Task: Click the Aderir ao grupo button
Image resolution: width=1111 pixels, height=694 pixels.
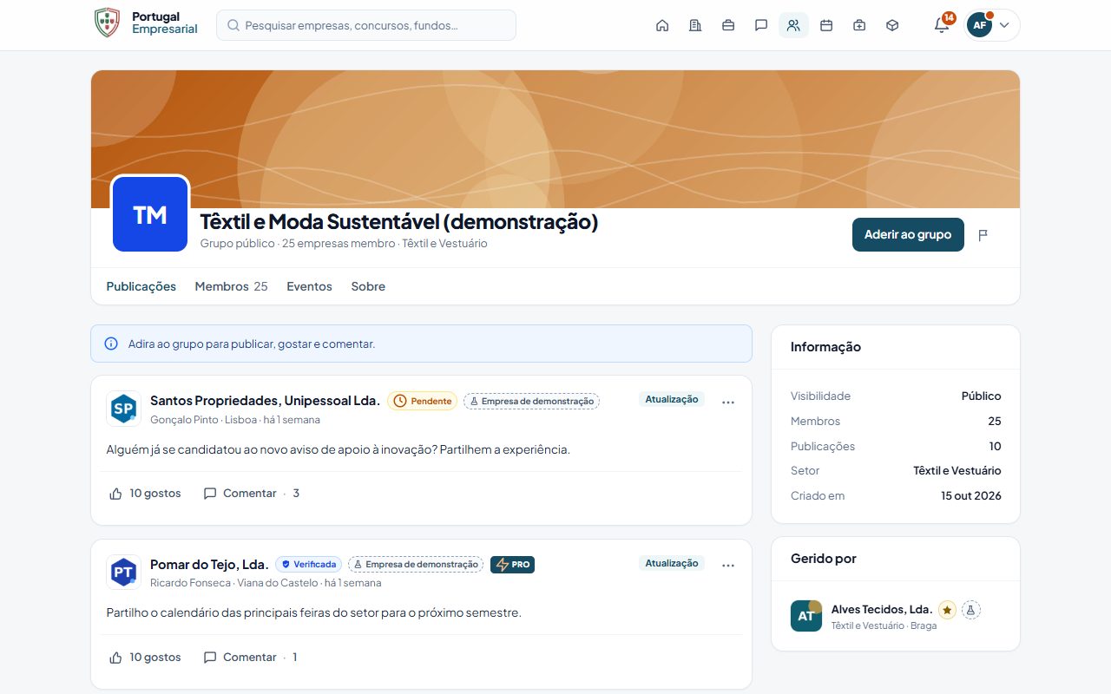Action: 908,235
